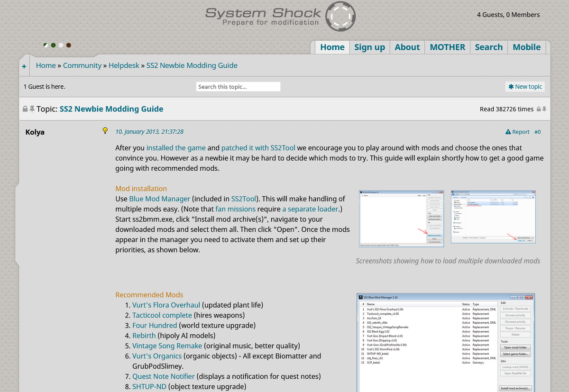Open the Sign up tab
The width and height of the screenshot is (569, 392).
tap(369, 47)
